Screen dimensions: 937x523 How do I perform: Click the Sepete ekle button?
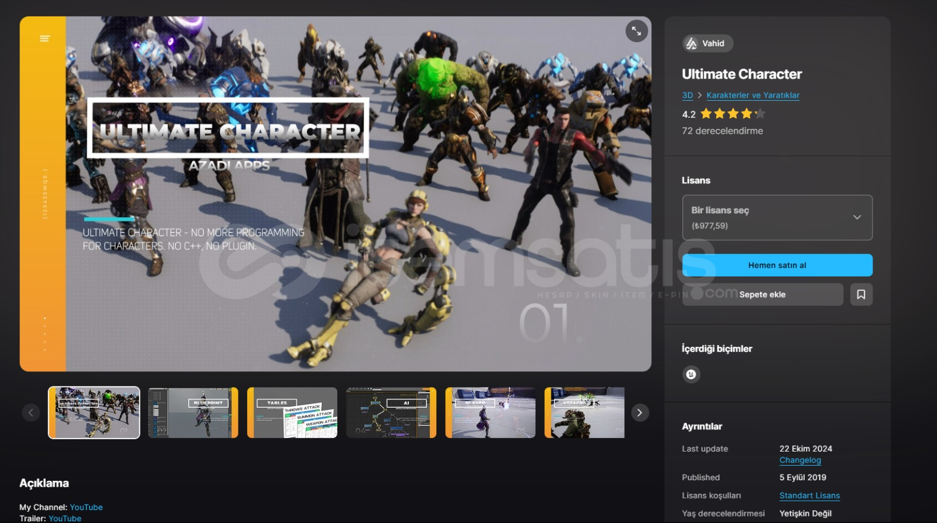point(762,295)
